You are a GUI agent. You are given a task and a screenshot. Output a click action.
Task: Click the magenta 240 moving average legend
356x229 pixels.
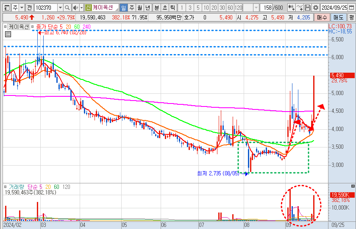click(x=86, y=27)
